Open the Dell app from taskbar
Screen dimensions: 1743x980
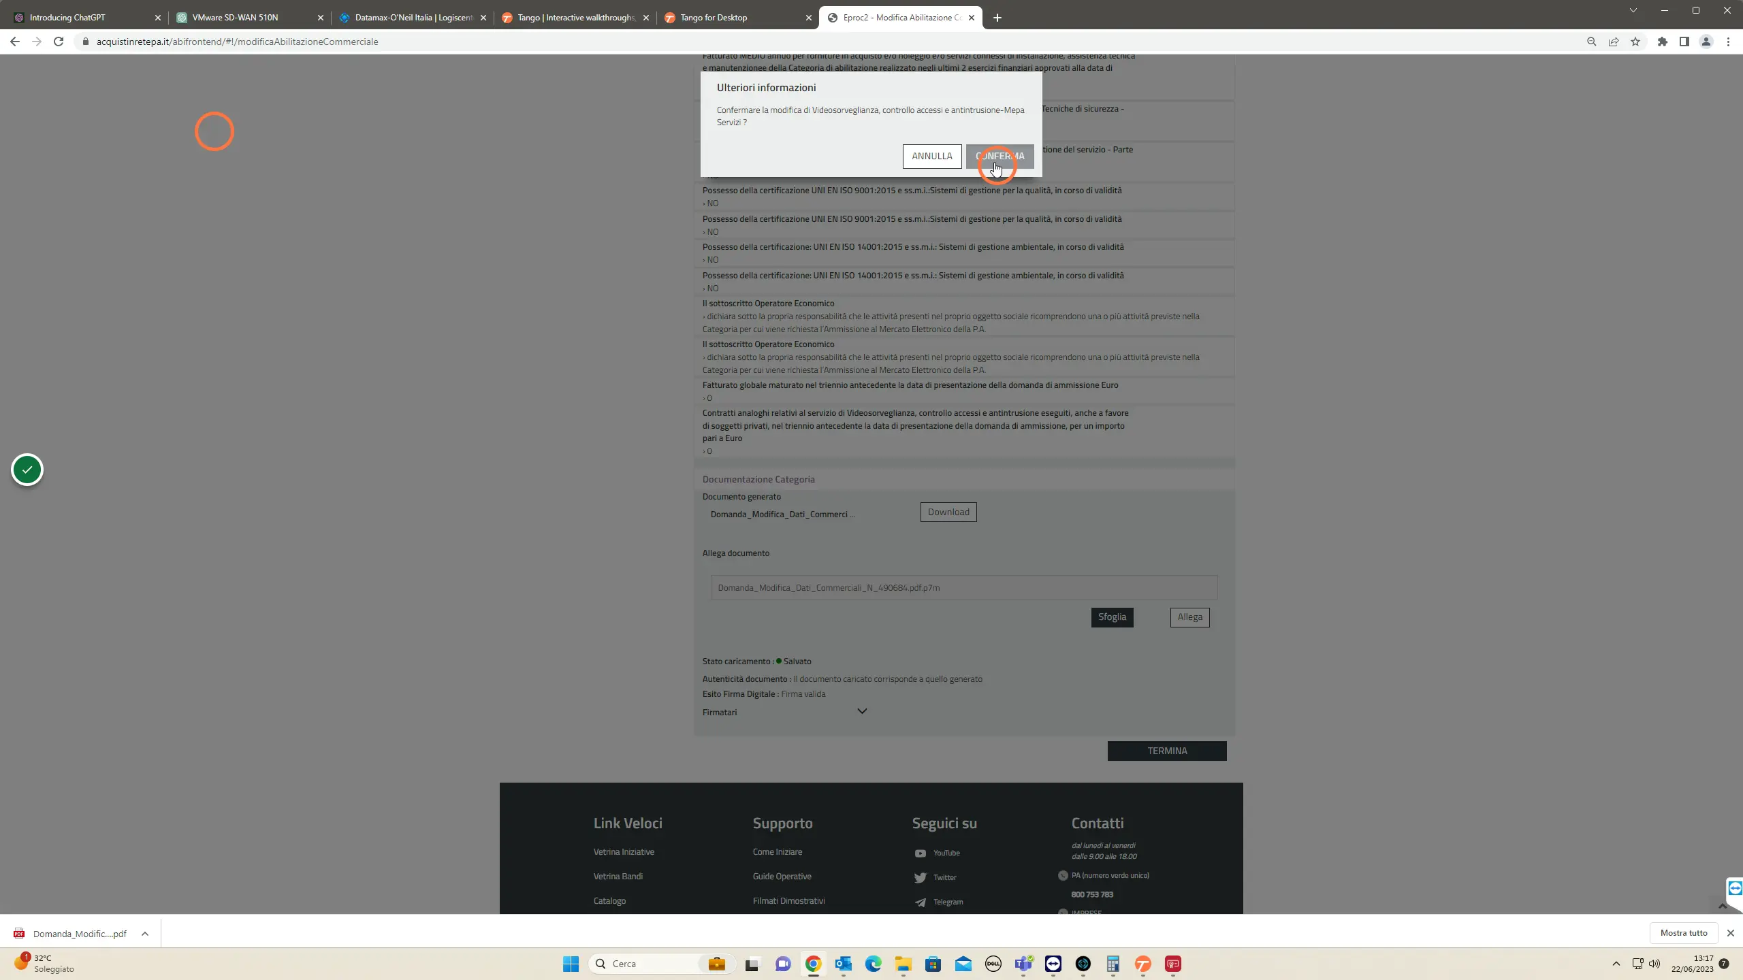click(993, 964)
